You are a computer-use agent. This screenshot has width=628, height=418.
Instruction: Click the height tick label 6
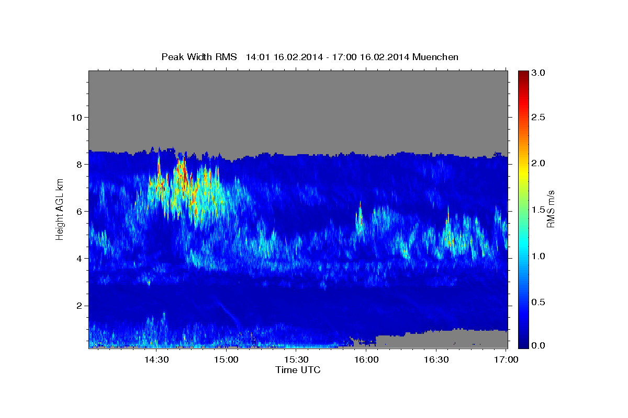click(x=78, y=211)
